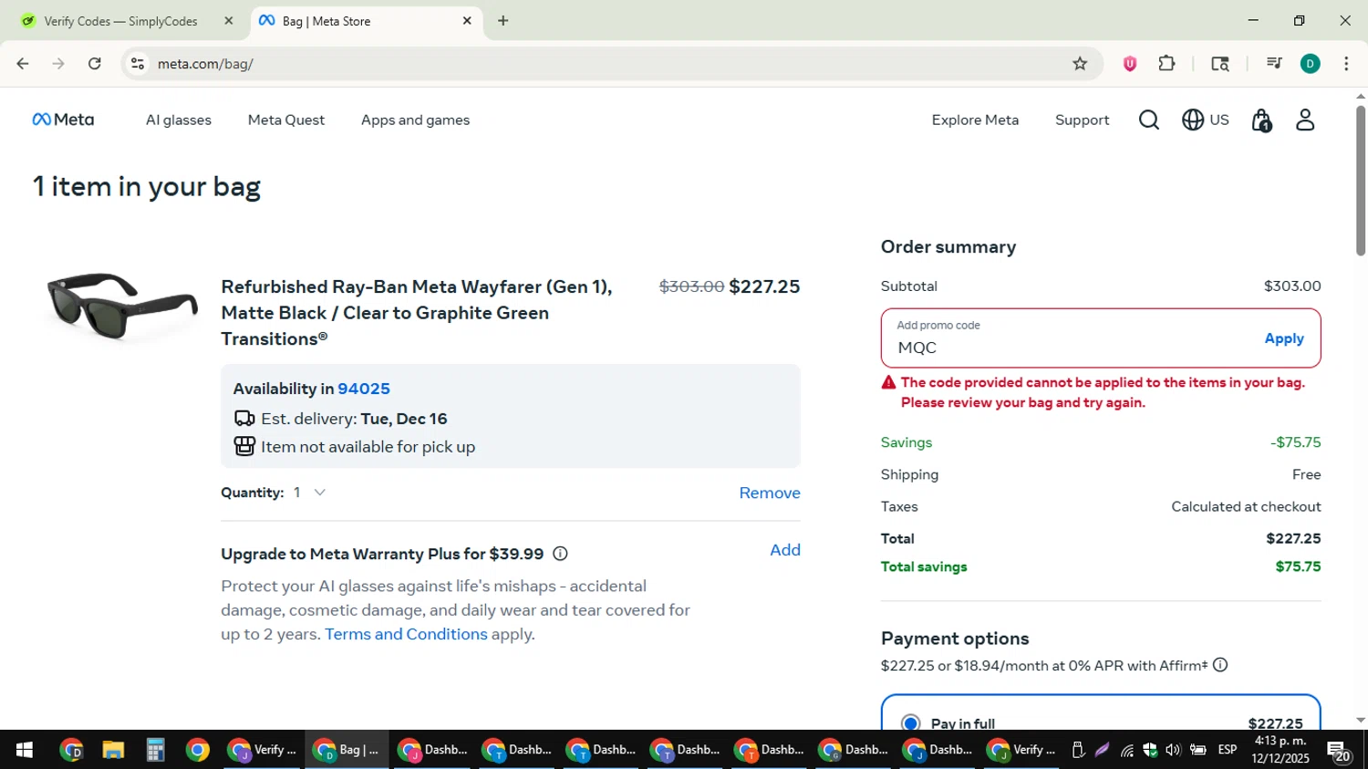Go back with the browser back arrow

[23, 64]
